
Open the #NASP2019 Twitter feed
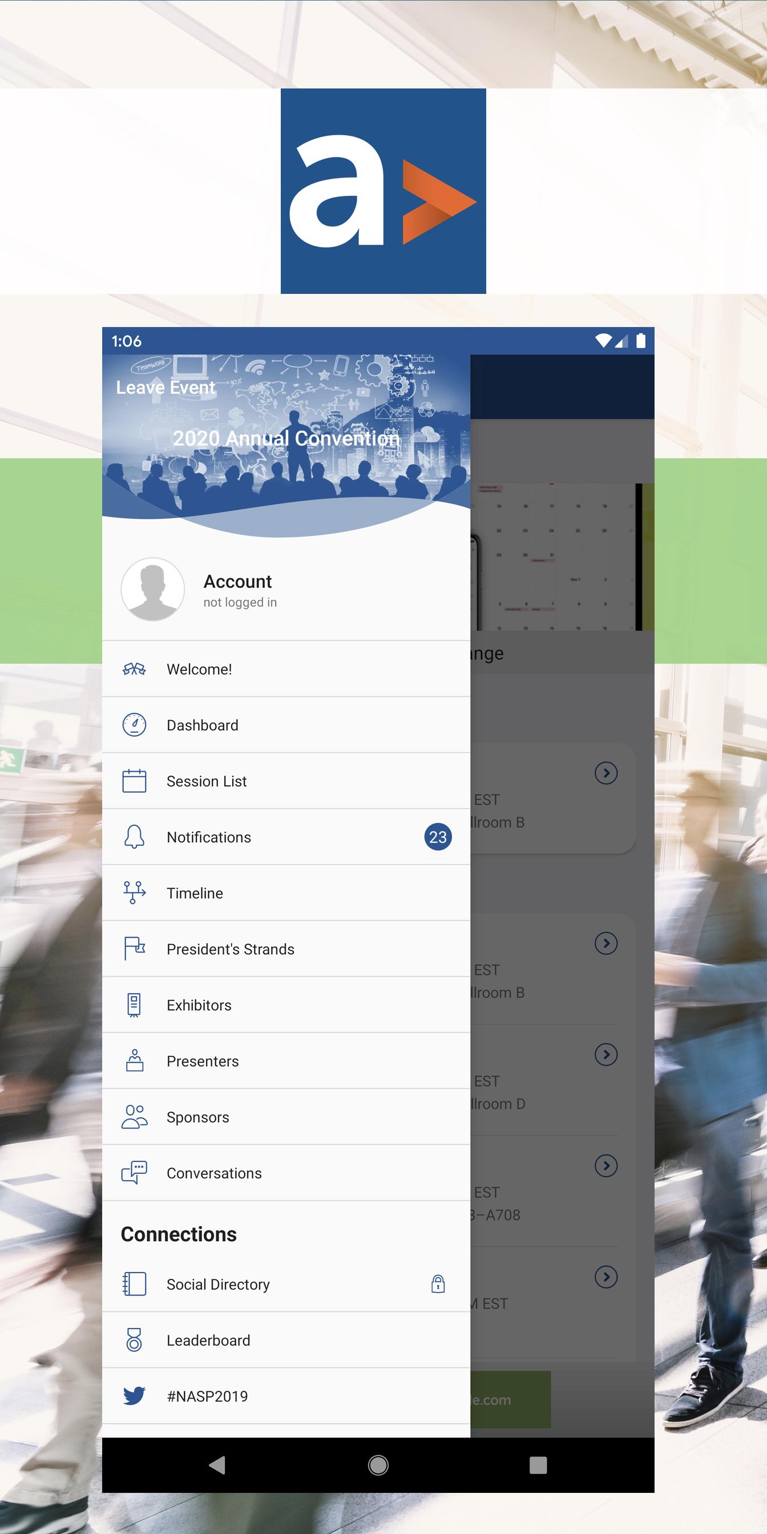coord(286,1396)
